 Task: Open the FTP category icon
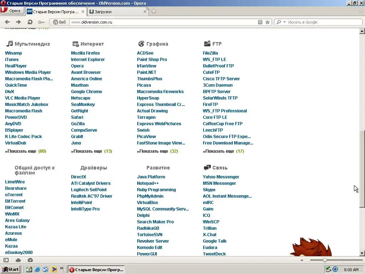(207, 44)
